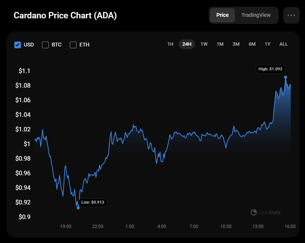Image resolution: width=305 pixels, height=243 pixels.
Task: Uncheck the USD currency checkbox
Action: click(x=17, y=45)
